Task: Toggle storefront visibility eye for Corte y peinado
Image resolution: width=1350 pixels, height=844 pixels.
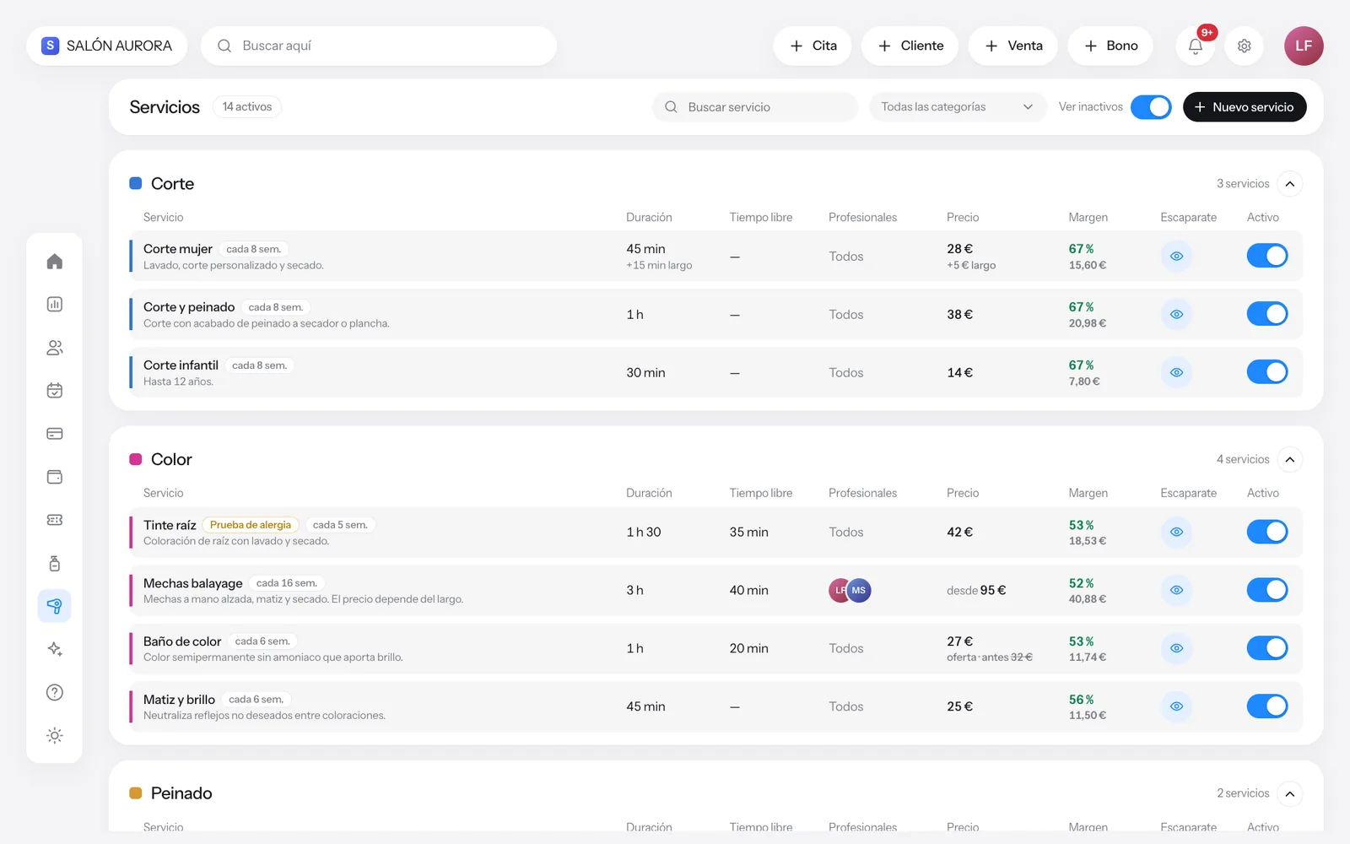Action: (1176, 314)
